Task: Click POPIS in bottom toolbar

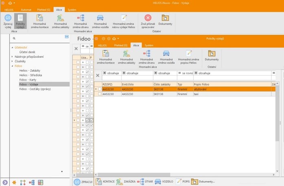Action: pos(183,182)
